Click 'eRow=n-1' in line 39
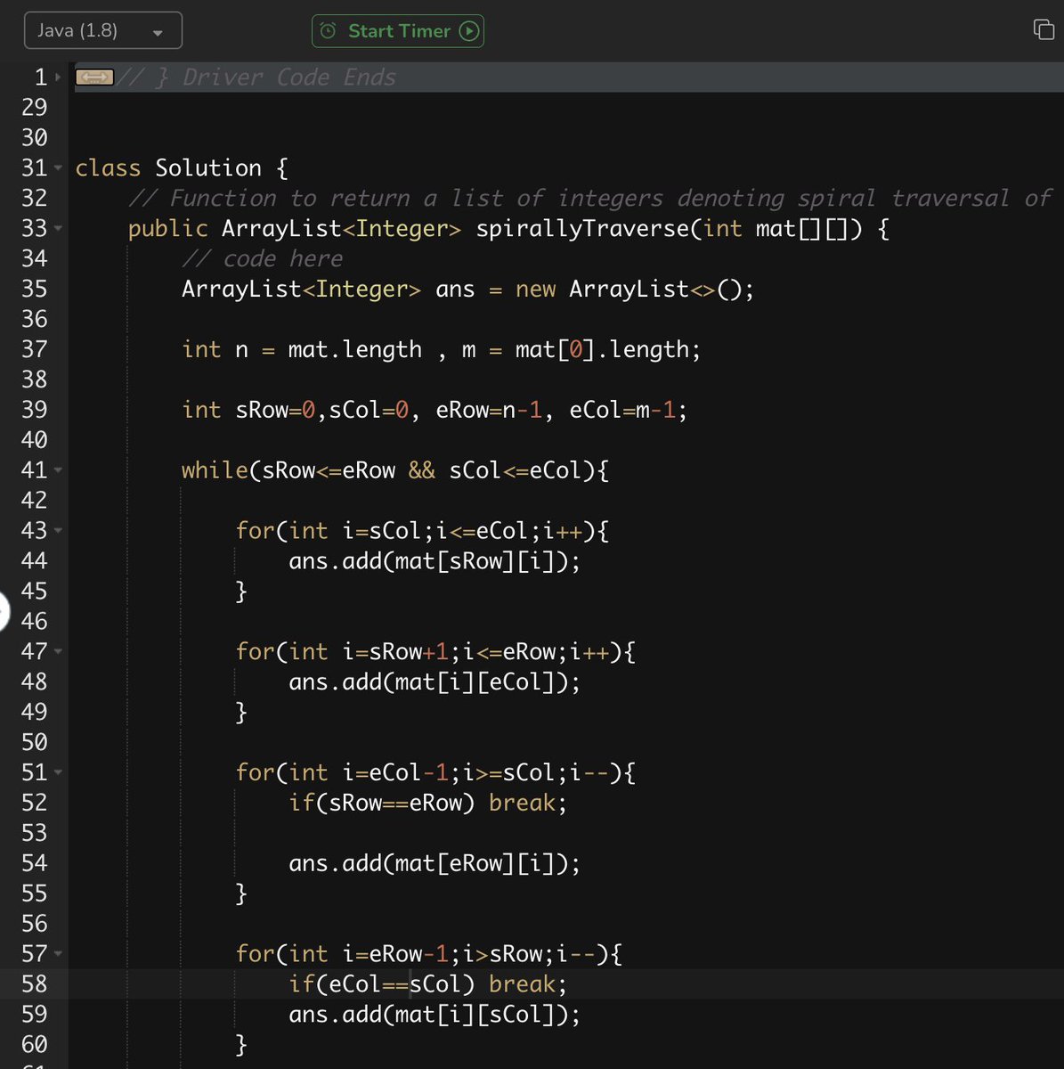Image resolution: width=1064 pixels, height=1069 pixels. [489, 410]
